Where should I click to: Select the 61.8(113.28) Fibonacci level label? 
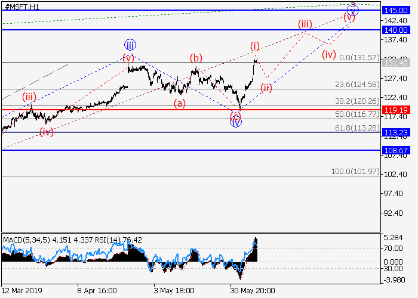pos(356,127)
